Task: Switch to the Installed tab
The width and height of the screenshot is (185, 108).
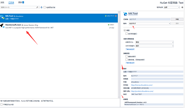Action: click(x=11, y=2)
